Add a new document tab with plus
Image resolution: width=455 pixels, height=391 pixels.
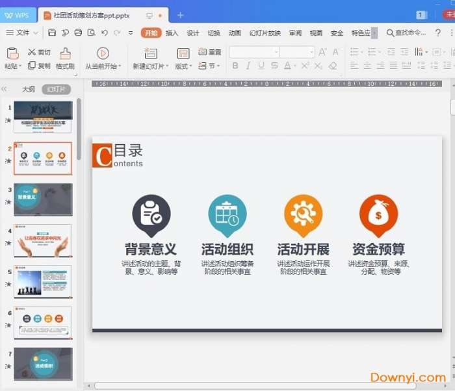pos(180,15)
